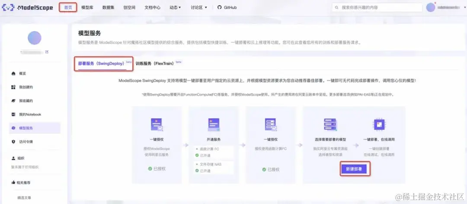Click the 选择需要部署的模型 step title
This screenshot has height=204, width=467.
point(330,139)
